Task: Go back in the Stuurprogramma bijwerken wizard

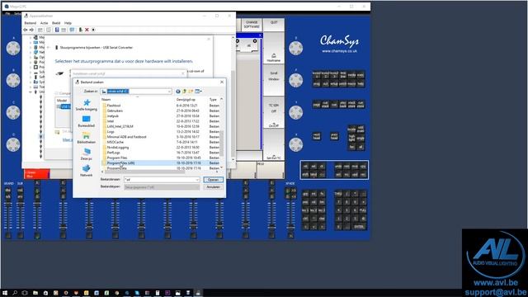Action: [49, 48]
